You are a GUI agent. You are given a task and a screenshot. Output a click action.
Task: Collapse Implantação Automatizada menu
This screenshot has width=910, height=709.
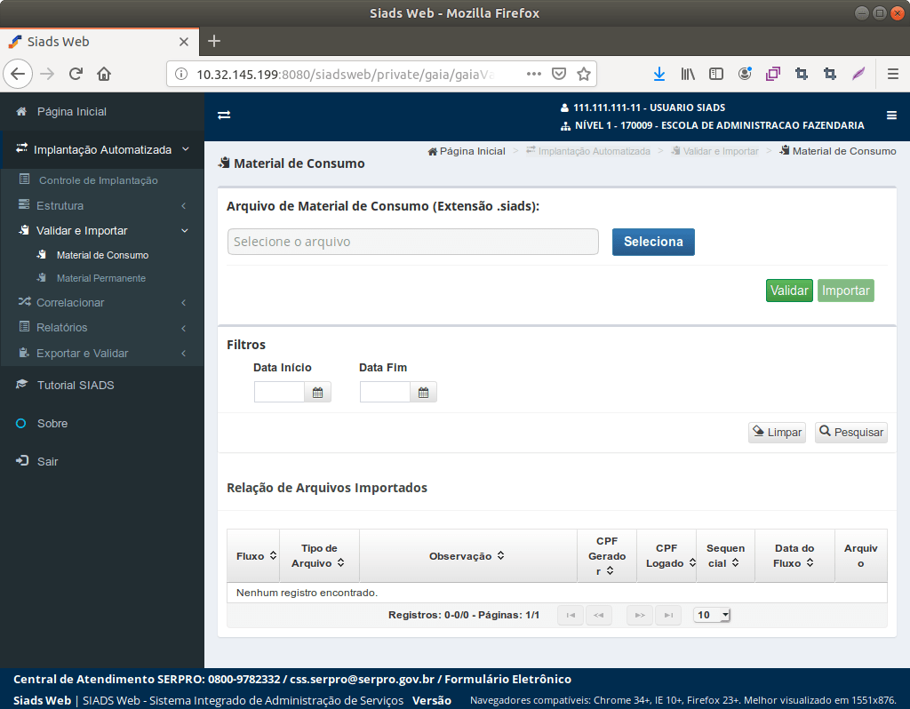pos(102,149)
